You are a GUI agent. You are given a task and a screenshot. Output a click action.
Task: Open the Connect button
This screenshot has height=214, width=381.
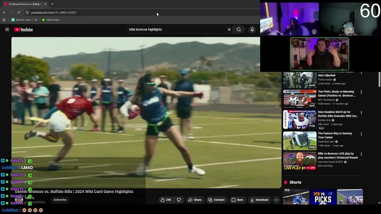coord(216,200)
